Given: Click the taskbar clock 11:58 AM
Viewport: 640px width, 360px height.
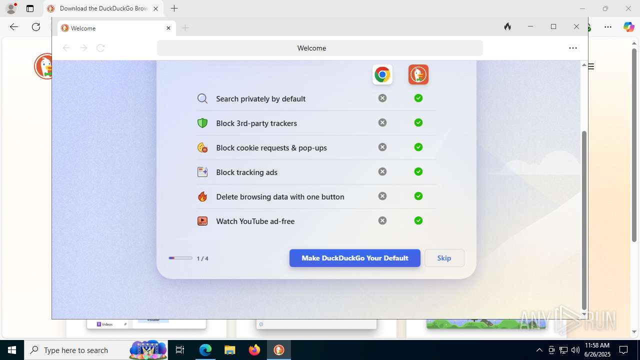Looking at the screenshot, I should pos(597,350).
